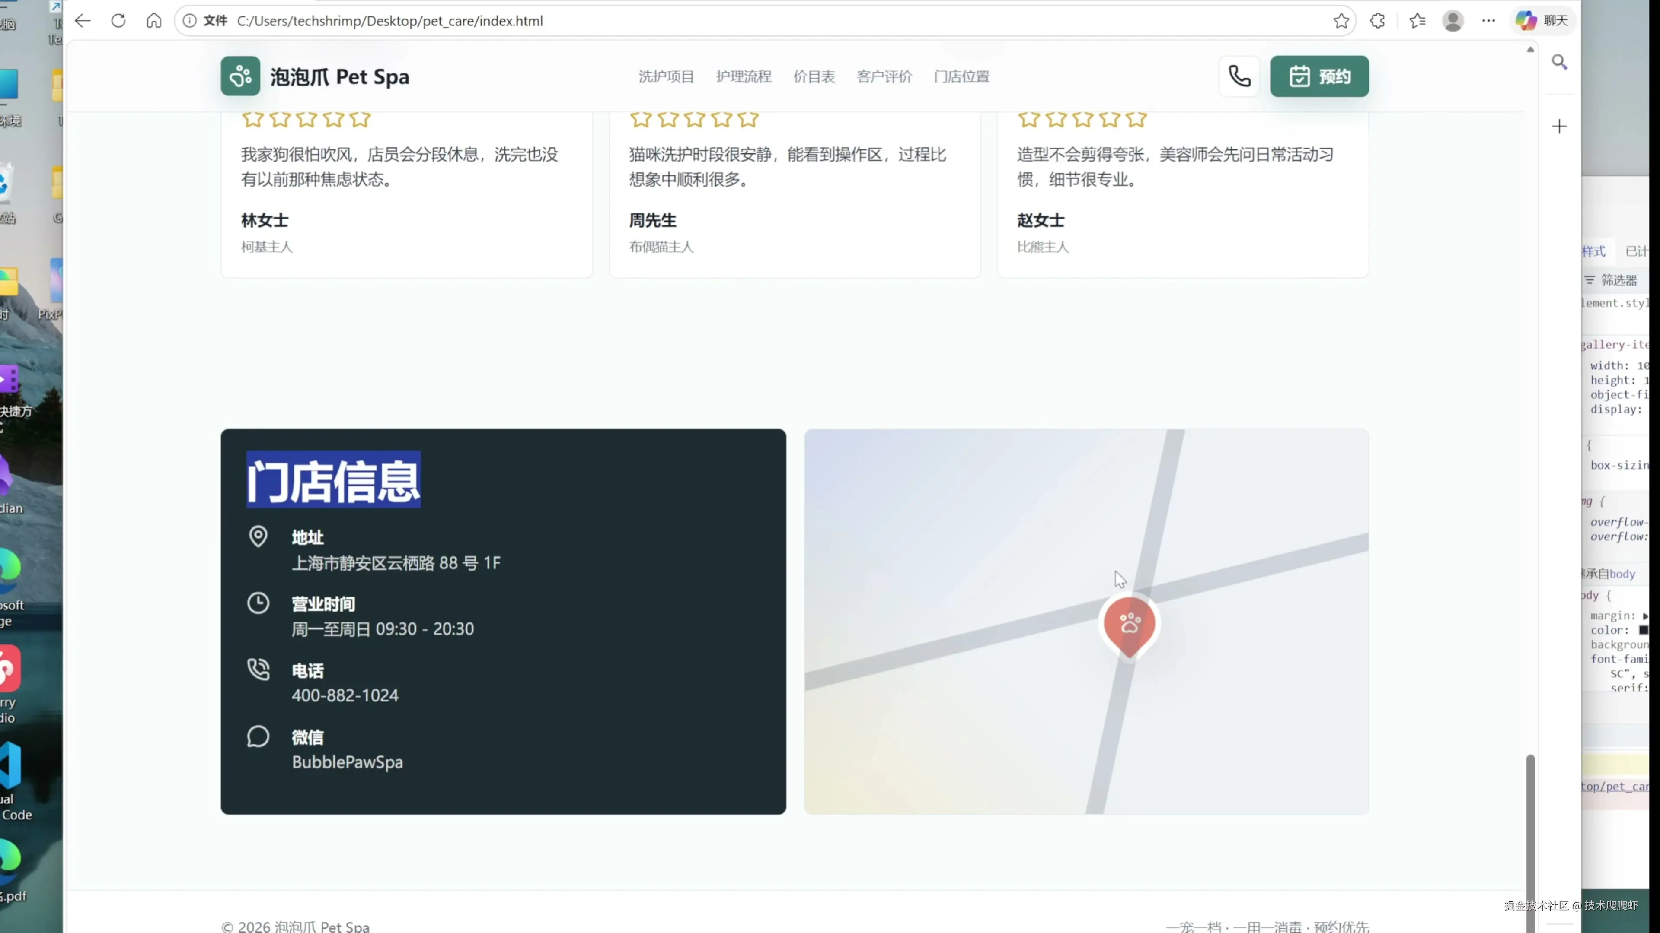Click the browser back arrow
Image resolution: width=1660 pixels, height=933 pixels.
tap(83, 21)
